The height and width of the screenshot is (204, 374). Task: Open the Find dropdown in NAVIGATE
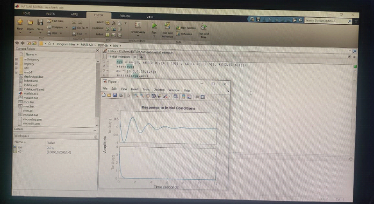[79, 34]
